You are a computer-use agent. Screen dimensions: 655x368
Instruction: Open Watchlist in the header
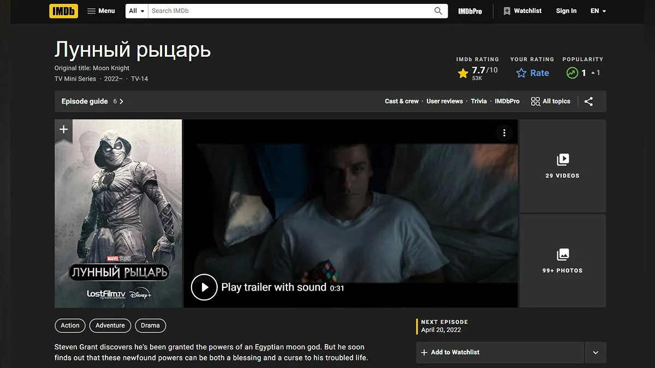[522, 11]
